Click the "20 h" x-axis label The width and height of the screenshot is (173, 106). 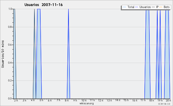point(168,100)
